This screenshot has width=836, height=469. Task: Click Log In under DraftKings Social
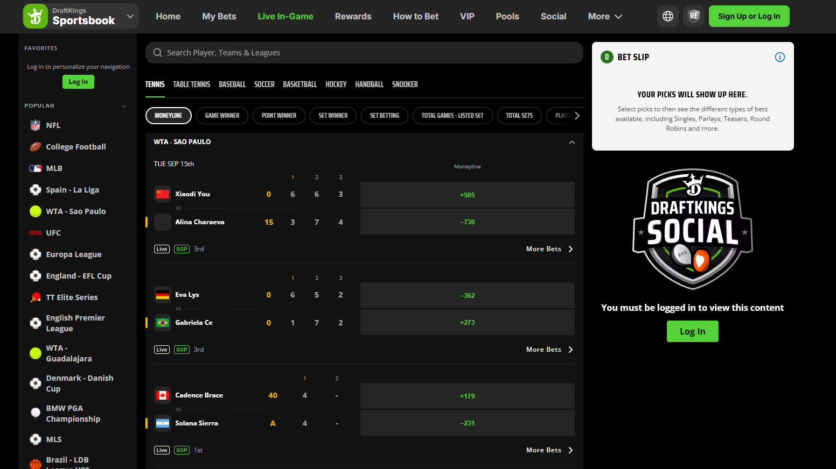click(x=692, y=331)
